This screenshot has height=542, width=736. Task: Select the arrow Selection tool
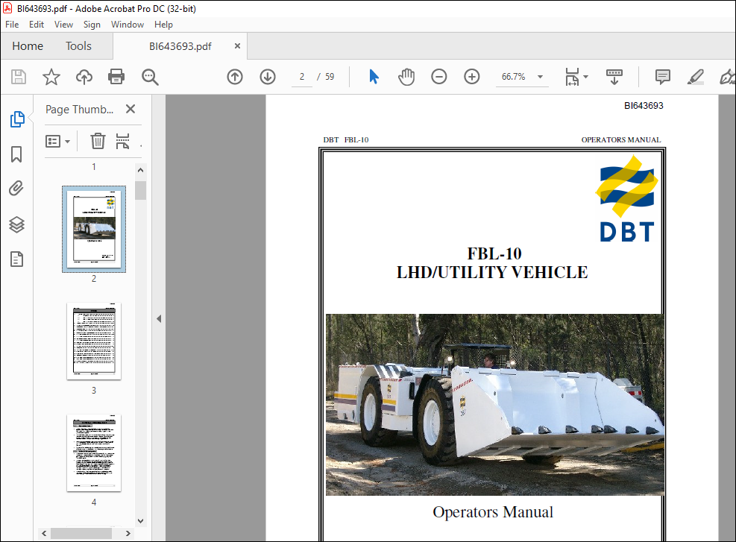(x=374, y=77)
